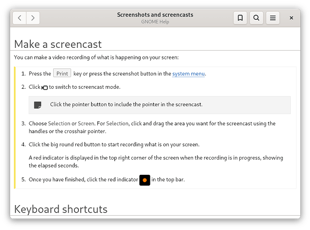The image size is (310, 230).
Task: Go forward to the next help page
Action: [33, 18]
